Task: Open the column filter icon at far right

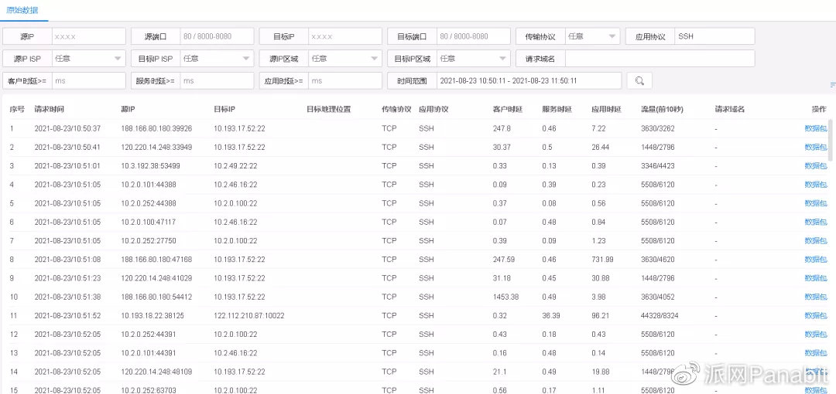Action: pyautogui.click(x=832, y=85)
